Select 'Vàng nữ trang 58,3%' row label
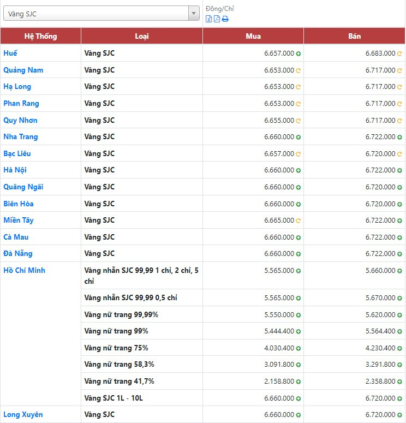Viewport: 406px width, 423px height. 120,365
